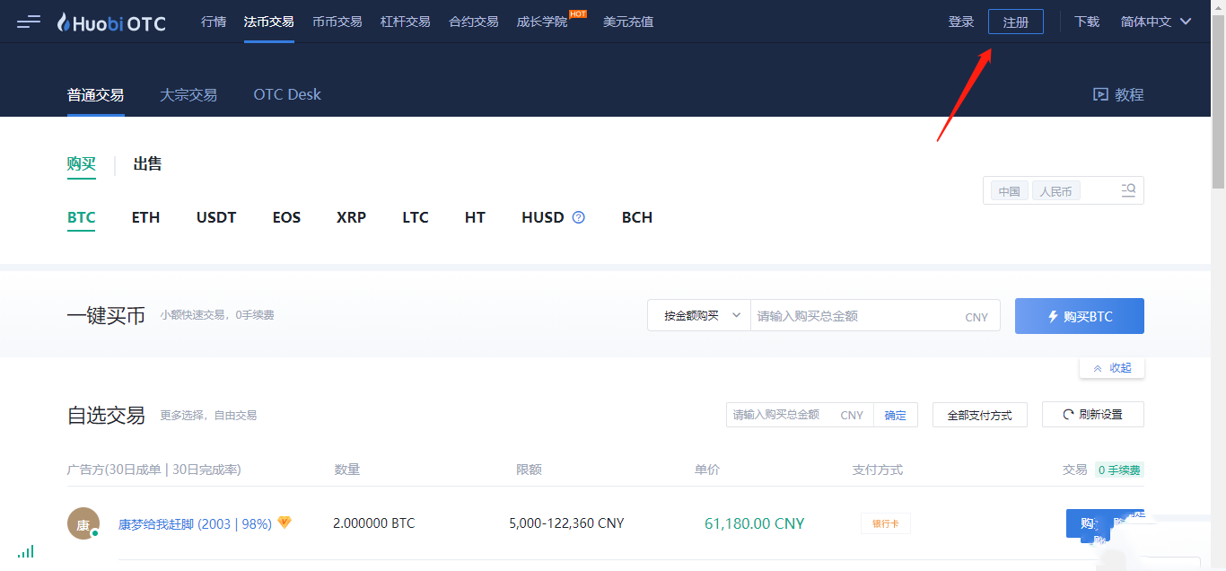1226x571 pixels.
Task: Select the LTC coin tab
Action: coord(416,217)
